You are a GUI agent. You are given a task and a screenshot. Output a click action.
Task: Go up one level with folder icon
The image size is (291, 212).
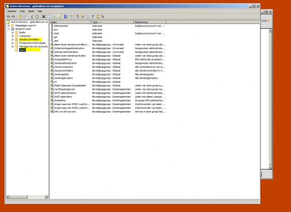(x=20, y=17)
